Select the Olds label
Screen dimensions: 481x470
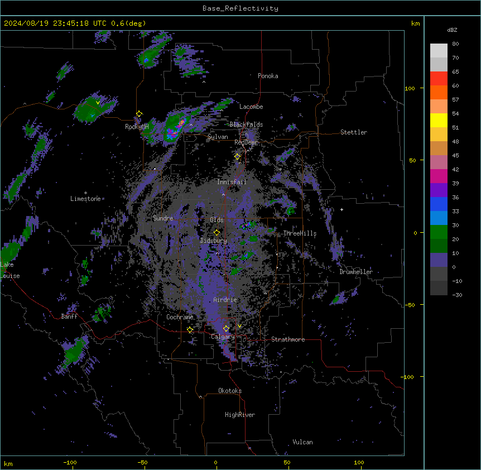(x=217, y=220)
